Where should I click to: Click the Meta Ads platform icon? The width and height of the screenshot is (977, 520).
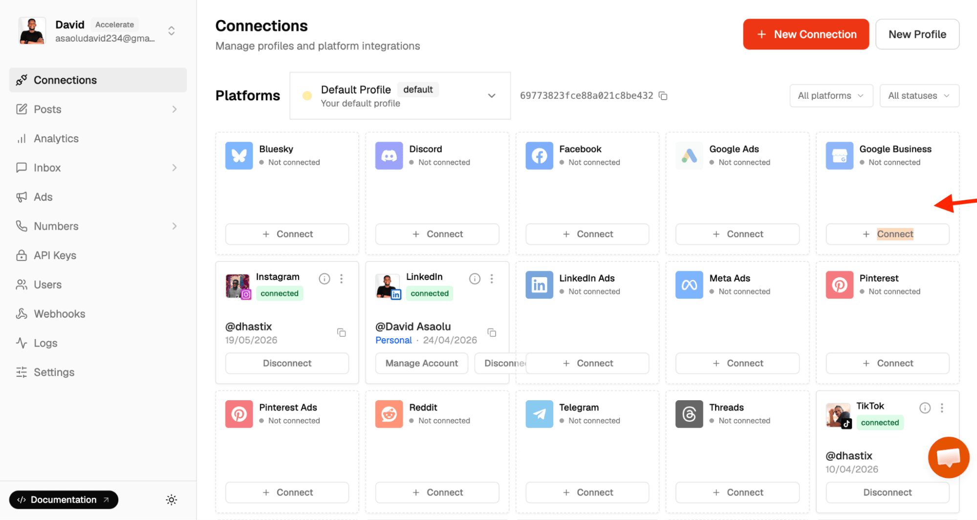click(689, 284)
